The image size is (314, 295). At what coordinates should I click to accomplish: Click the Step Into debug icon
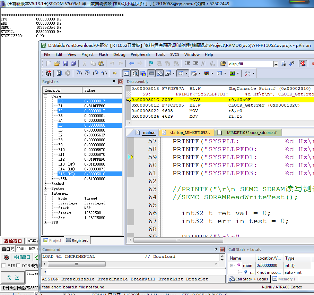[x=79, y=73]
